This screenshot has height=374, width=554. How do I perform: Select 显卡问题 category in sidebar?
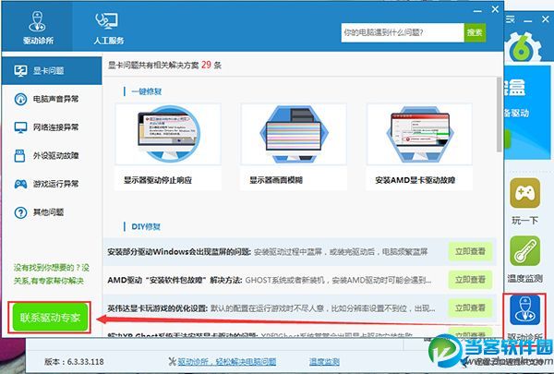(52, 70)
